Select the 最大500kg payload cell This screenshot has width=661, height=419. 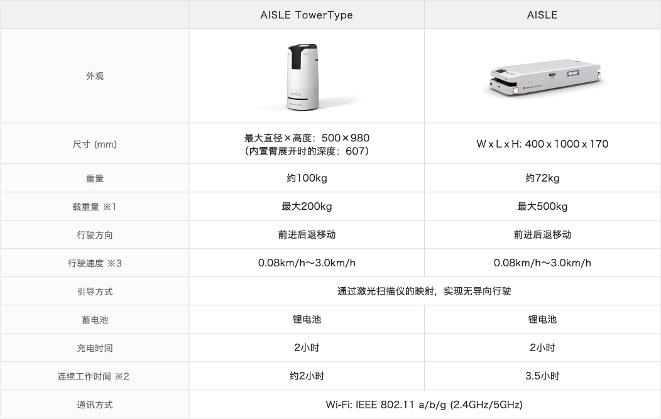(542, 207)
